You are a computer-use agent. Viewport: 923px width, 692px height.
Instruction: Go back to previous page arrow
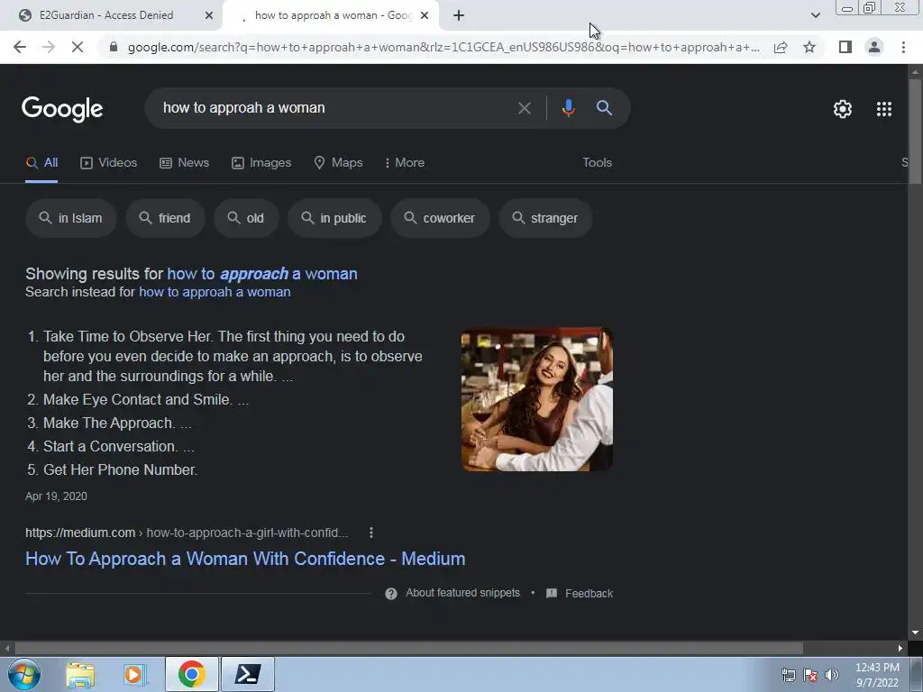click(20, 47)
